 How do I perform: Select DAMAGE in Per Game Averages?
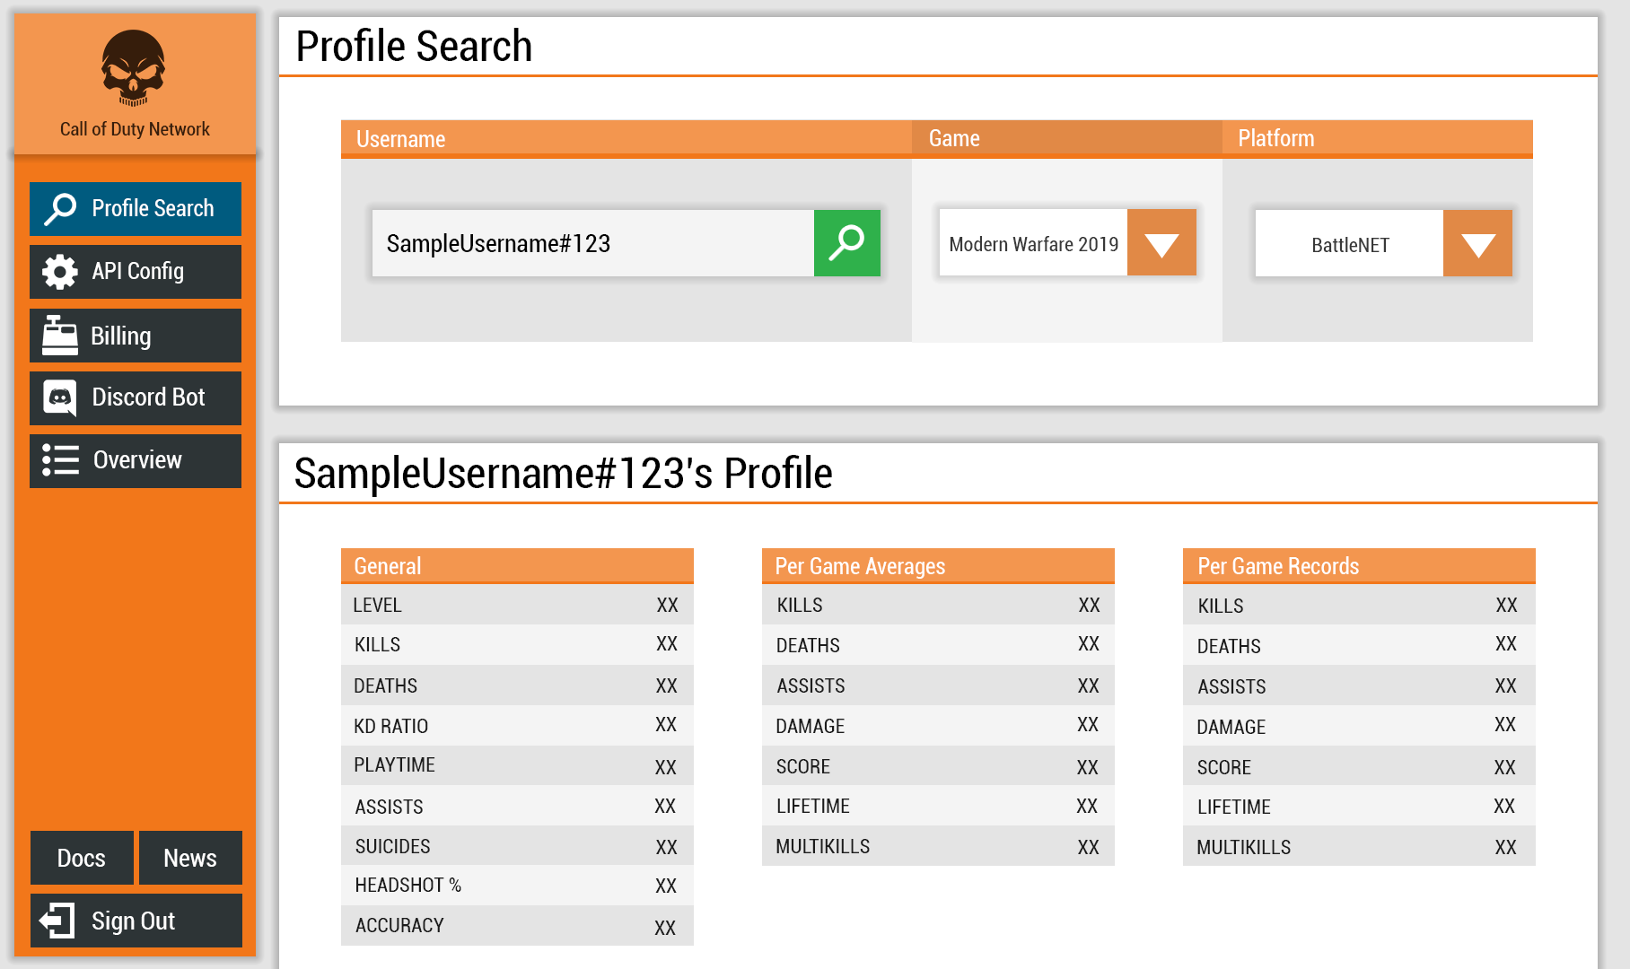pos(938,725)
